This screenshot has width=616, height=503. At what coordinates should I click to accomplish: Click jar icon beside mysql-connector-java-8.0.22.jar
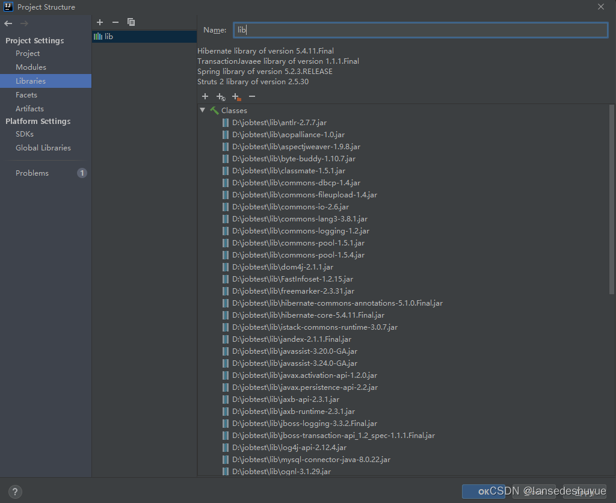226,460
